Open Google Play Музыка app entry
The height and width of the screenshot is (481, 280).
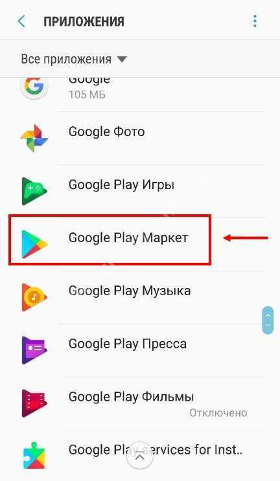(x=140, y=297)
